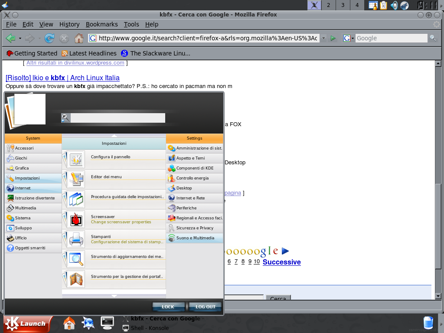Viewport: 444px width, 333px height.
Task: Click the Stop loading icon
Action: point(64,38)
